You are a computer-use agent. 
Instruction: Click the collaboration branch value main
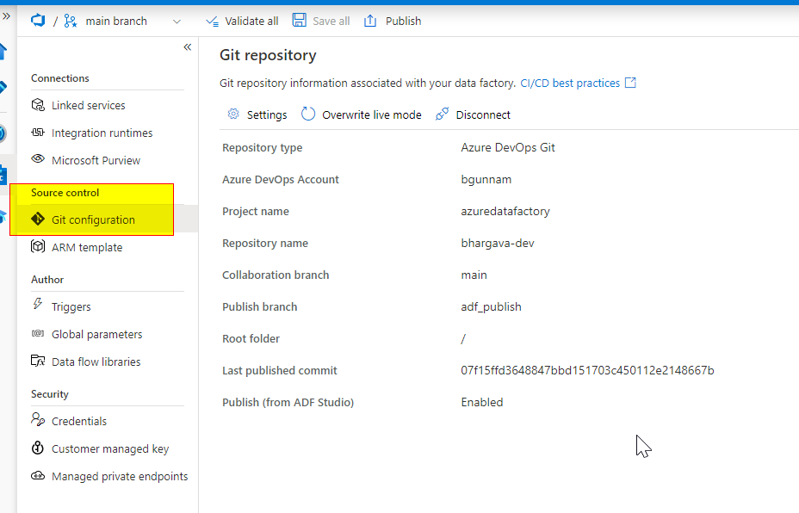pyautogui.click(x=474, y=275)
